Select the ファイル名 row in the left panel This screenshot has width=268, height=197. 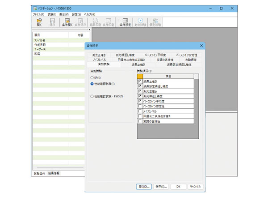59,40
